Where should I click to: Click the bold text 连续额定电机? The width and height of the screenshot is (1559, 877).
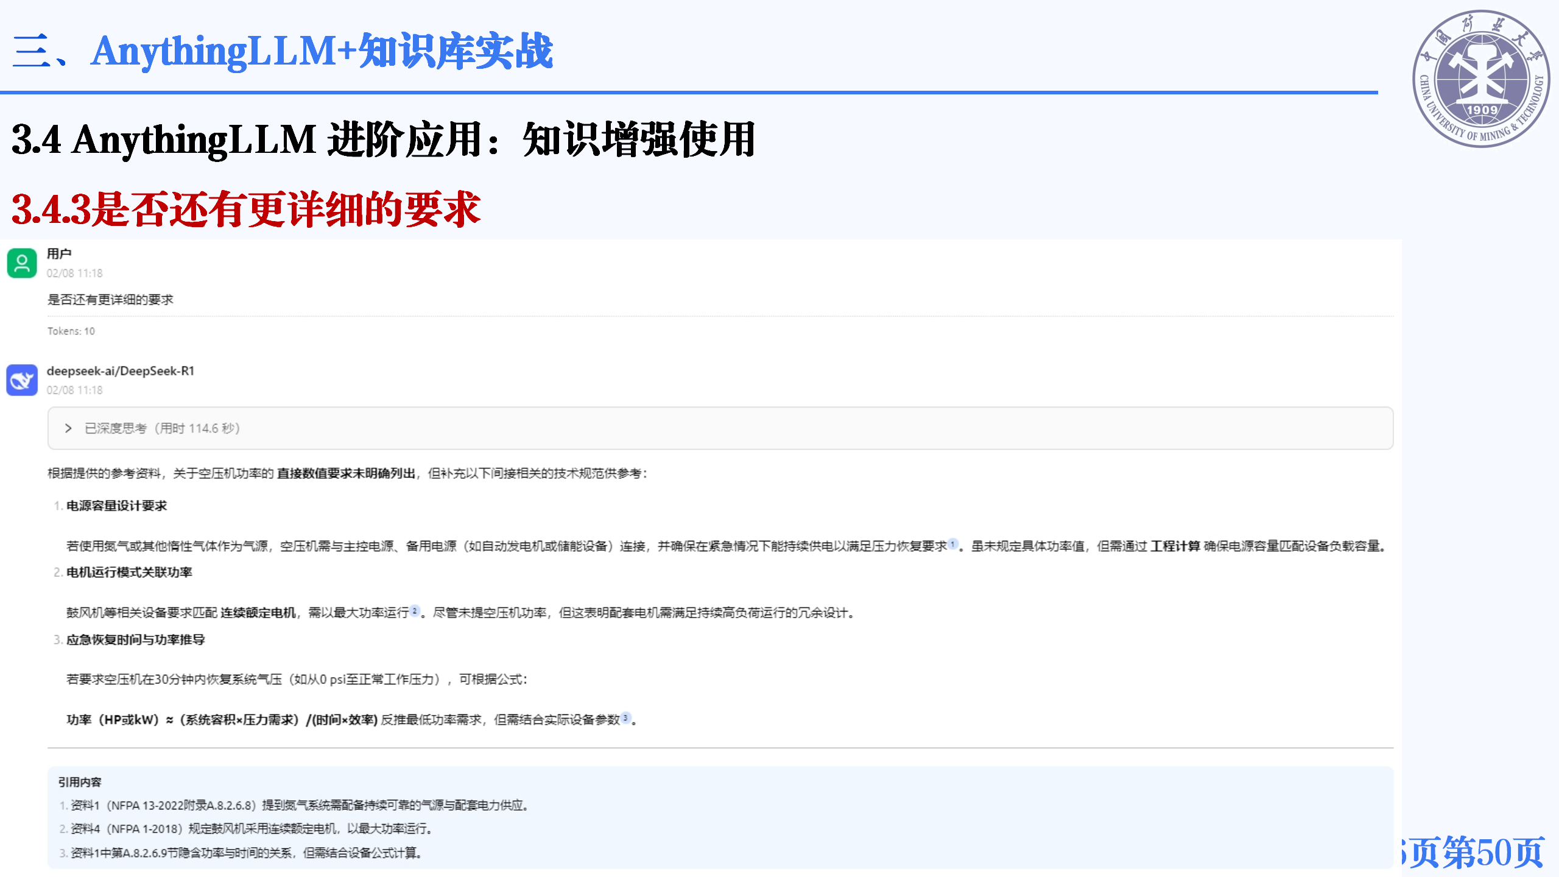click(x=258, y=613)
